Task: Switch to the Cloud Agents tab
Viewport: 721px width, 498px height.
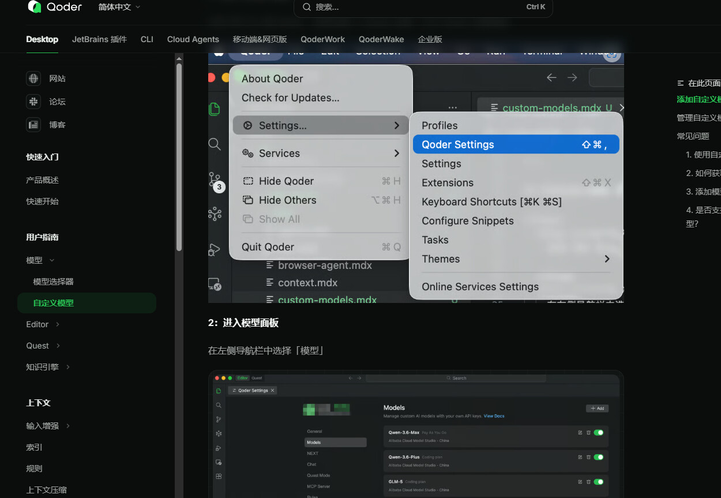Action: point(193,39)
